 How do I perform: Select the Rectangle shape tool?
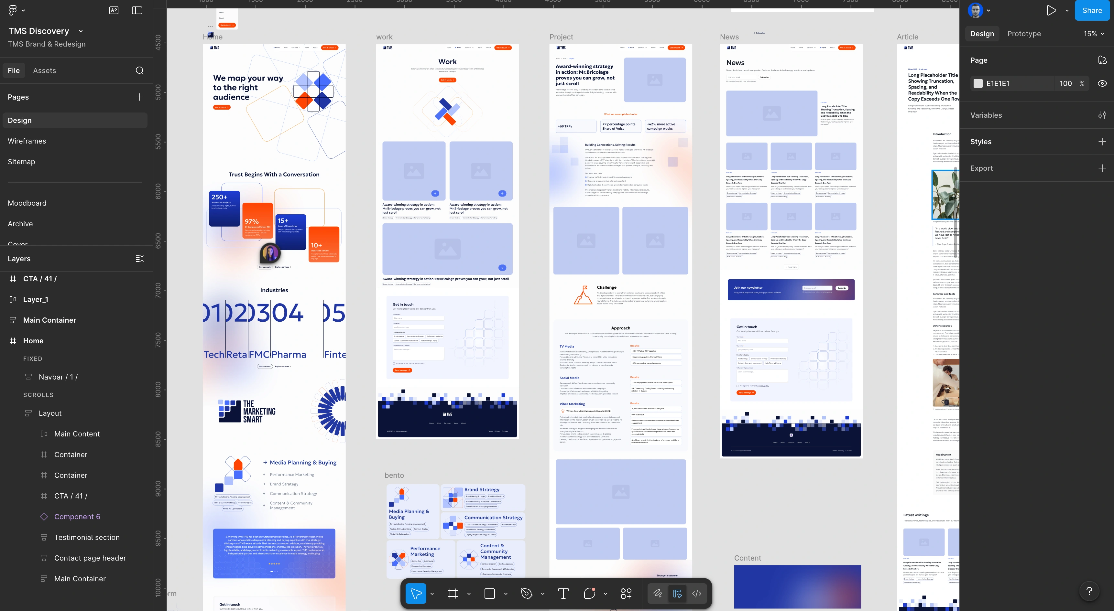(489, 593)
